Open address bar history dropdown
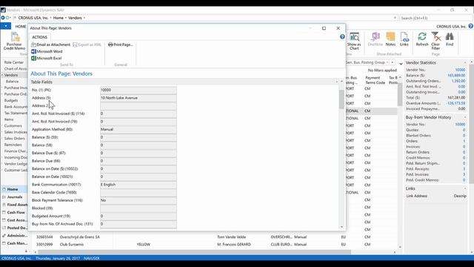 tap(395, 18)
